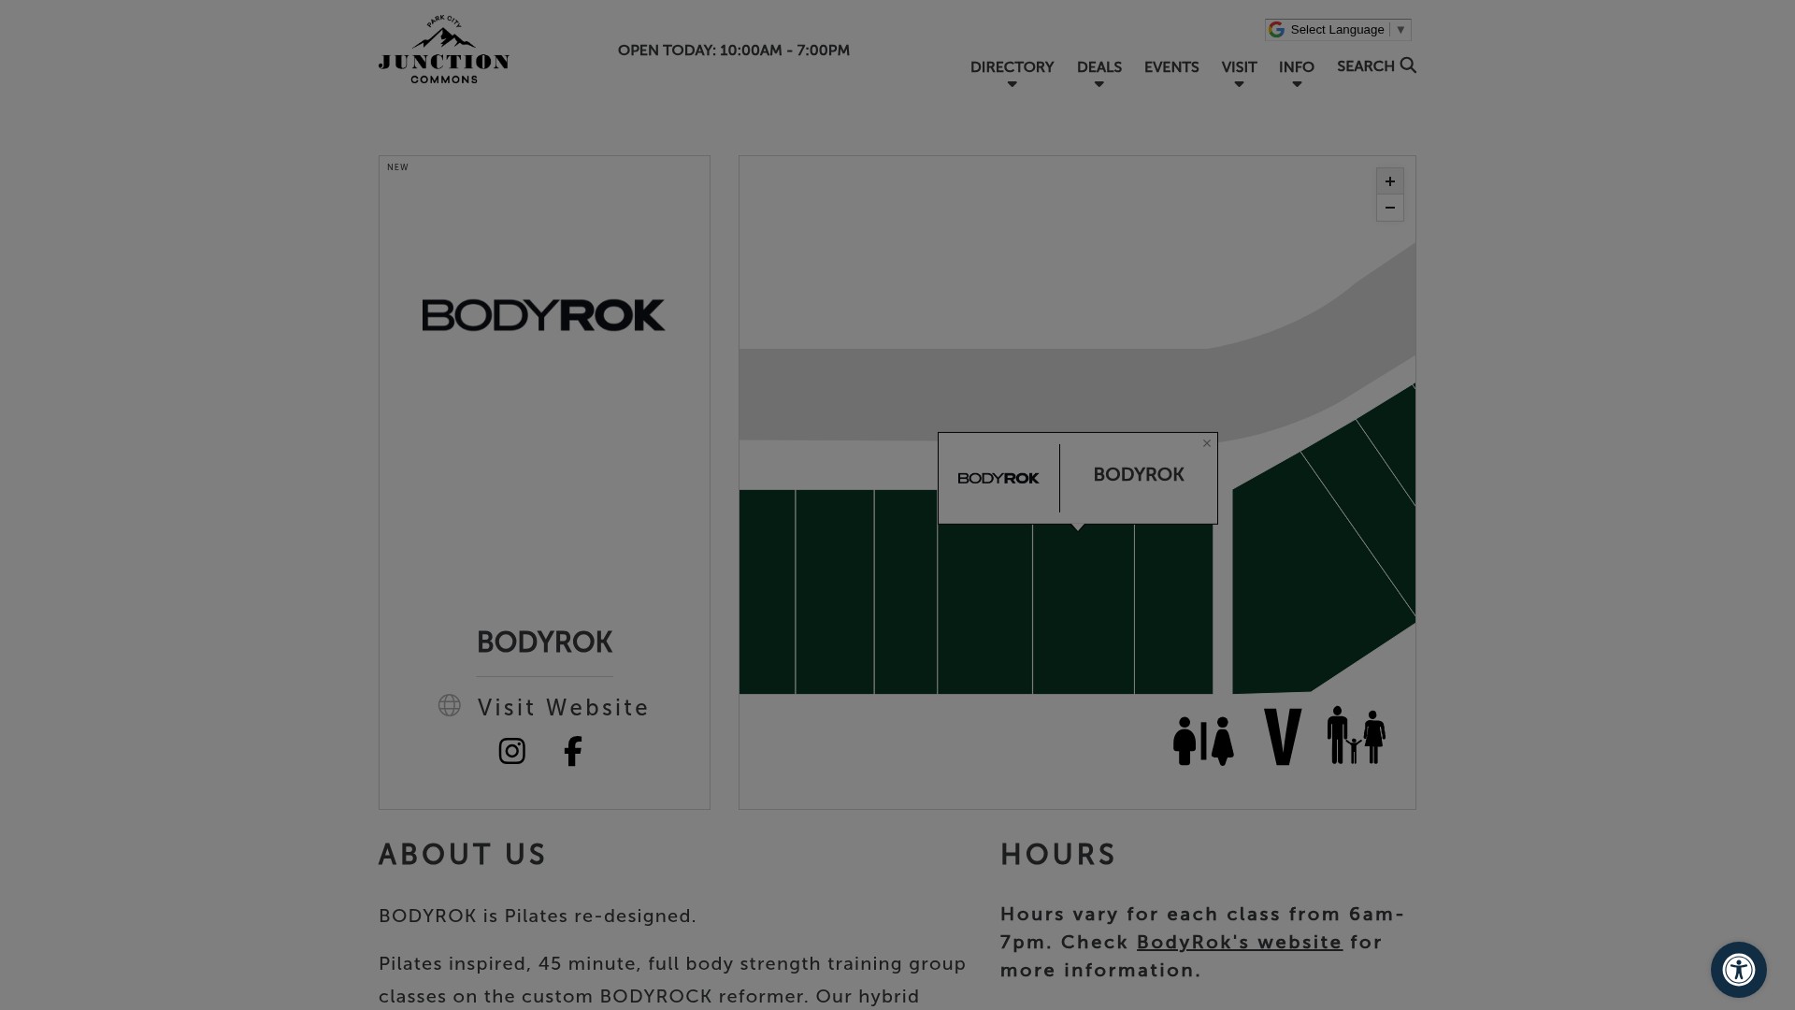This screenshot has height=1010, width=1795.
Task: Open the accessibility options button
Action: (1739, 970)
